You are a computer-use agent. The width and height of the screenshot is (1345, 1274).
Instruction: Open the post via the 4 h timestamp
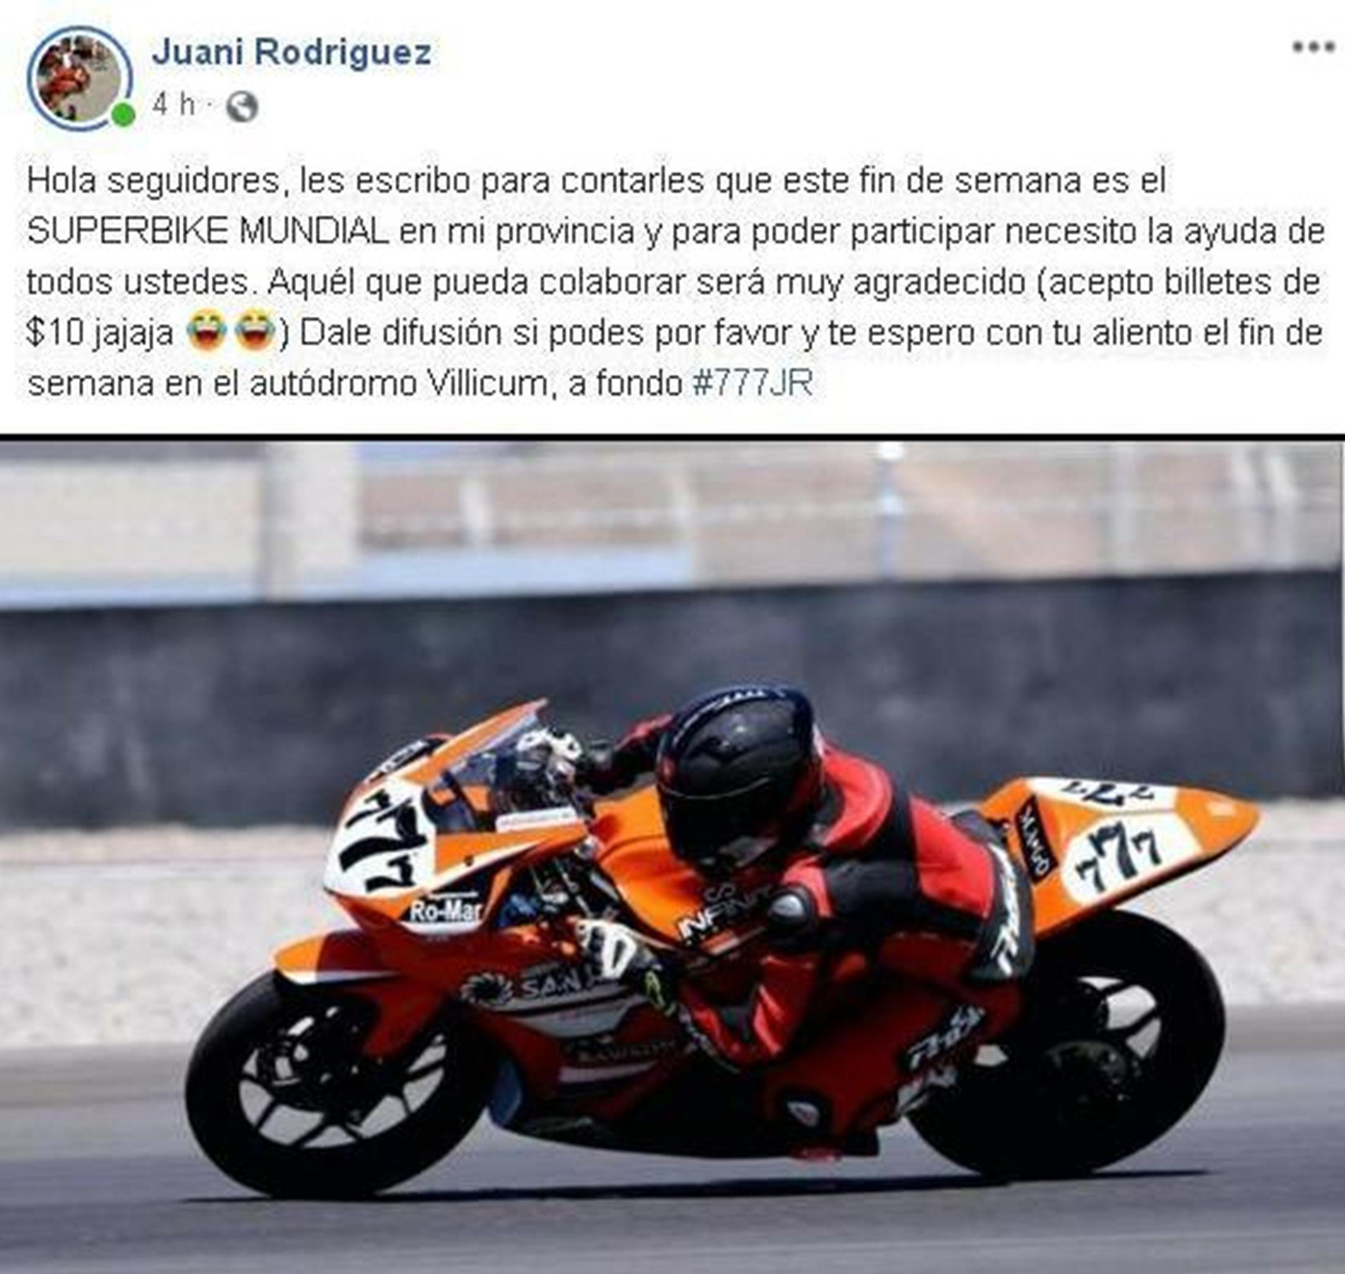[x=174, y=105]
